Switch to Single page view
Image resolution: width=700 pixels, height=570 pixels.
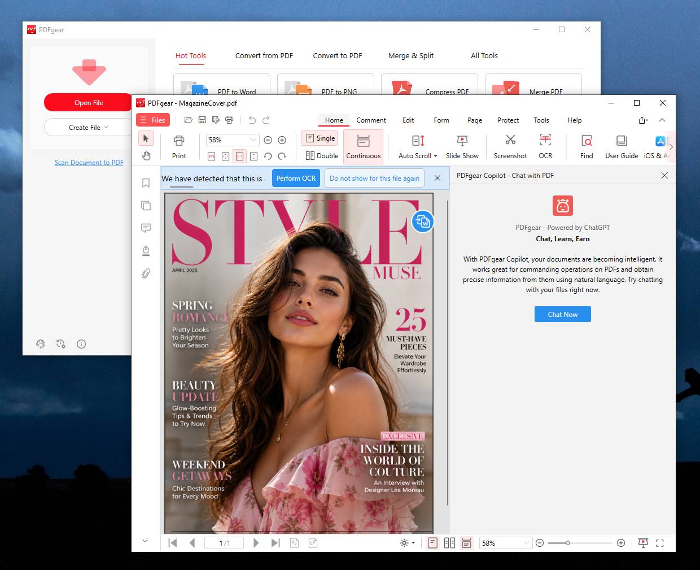(x=321, y=138)
